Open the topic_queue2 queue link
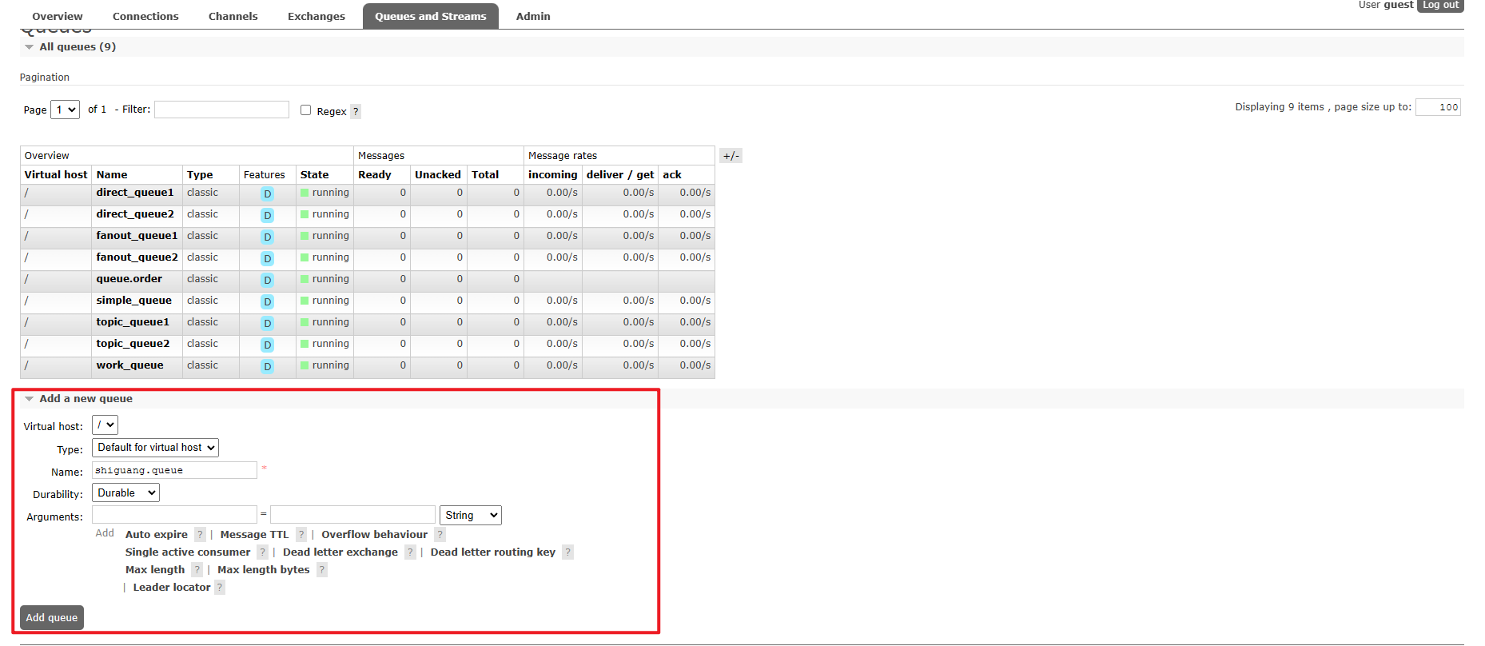This screenshot has height=646, width=1485. click(133, 344)
